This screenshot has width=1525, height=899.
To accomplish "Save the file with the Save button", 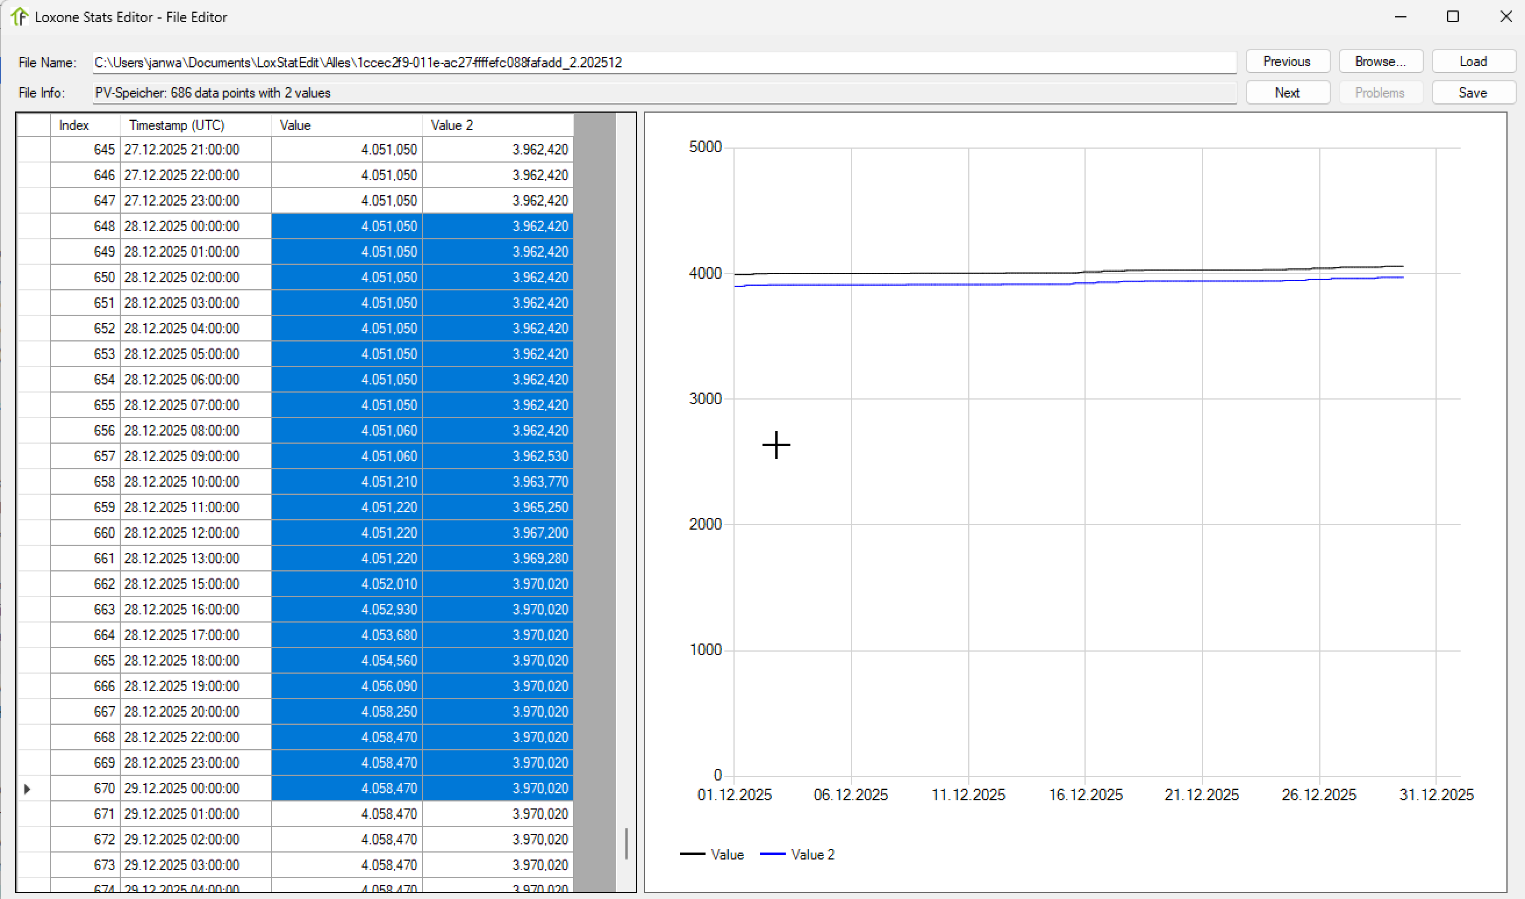I will click(x=1473, y=93).
